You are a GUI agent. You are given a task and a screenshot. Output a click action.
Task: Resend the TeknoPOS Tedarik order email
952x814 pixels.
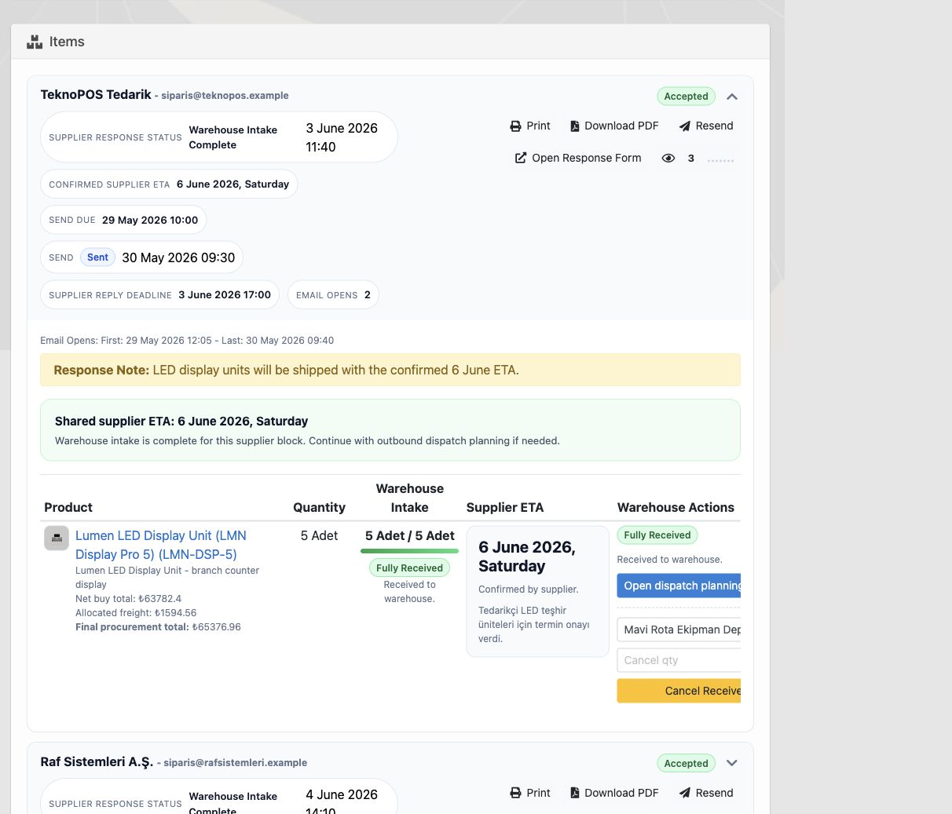[x=706, y=126]
